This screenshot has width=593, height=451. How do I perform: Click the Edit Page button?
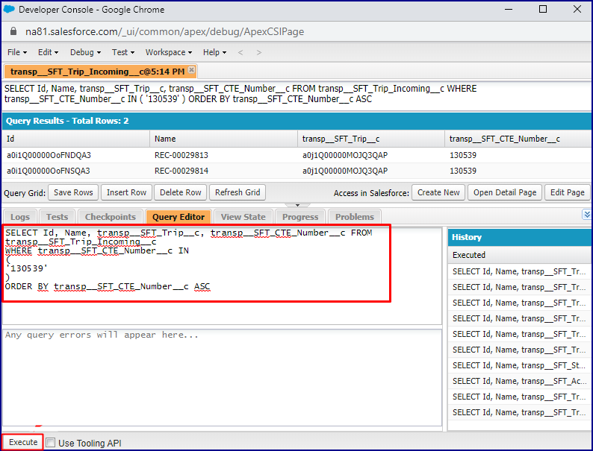568,192
